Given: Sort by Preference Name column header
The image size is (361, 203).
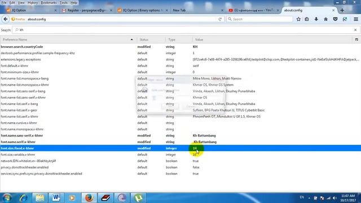Looking at the screenshot, I should 68,39.
